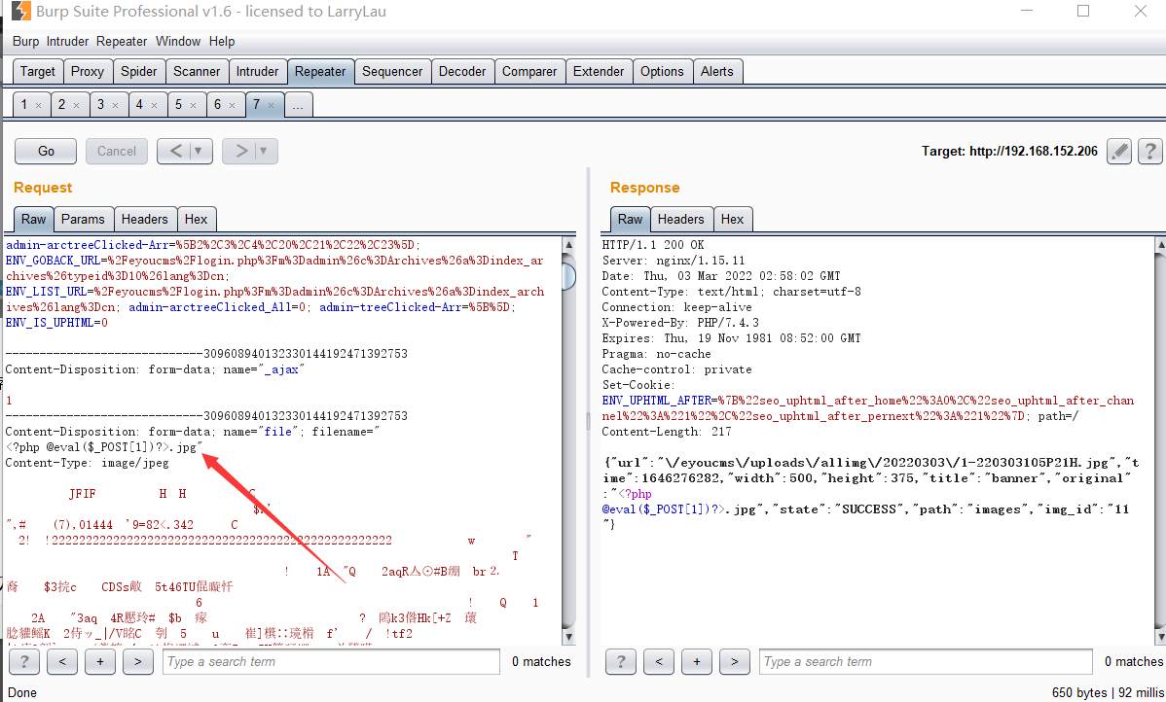Viewport: 1166px width, 702px height.
Task: Switch to the Intruder tool tab
Action: (257, 71)
